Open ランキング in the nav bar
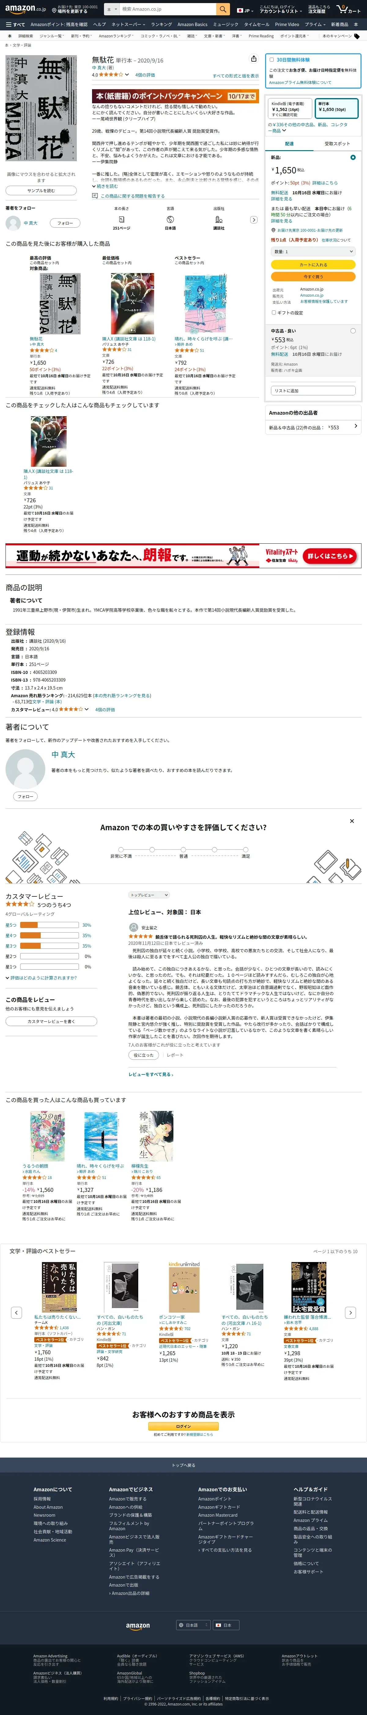 tap(161, 24)
